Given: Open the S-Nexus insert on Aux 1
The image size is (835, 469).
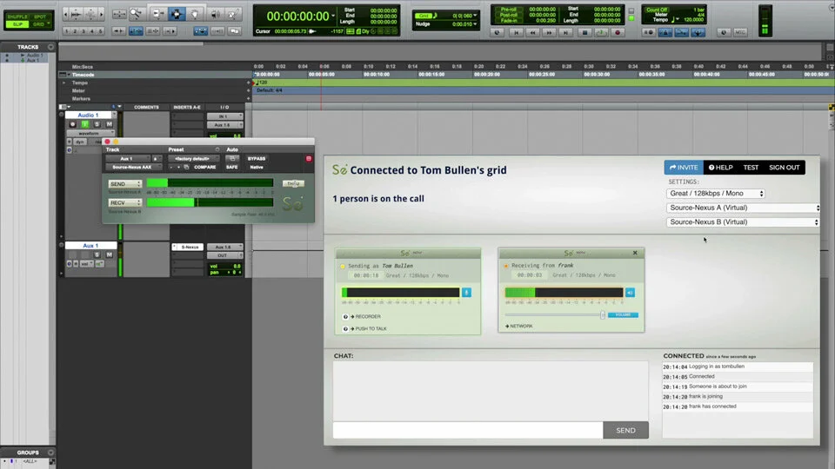Looking at the screenshot, I should pyautogui.click(x=190, y=247).
